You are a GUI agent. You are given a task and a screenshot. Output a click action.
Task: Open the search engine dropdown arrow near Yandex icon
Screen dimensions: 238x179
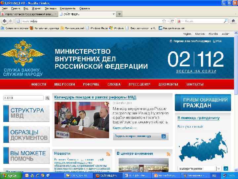tap(183, 21)
